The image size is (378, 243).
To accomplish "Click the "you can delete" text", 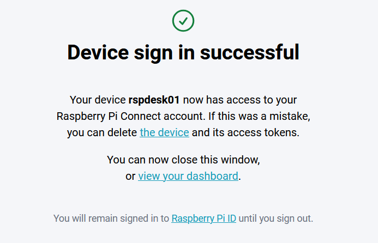I will pos(102,132).
